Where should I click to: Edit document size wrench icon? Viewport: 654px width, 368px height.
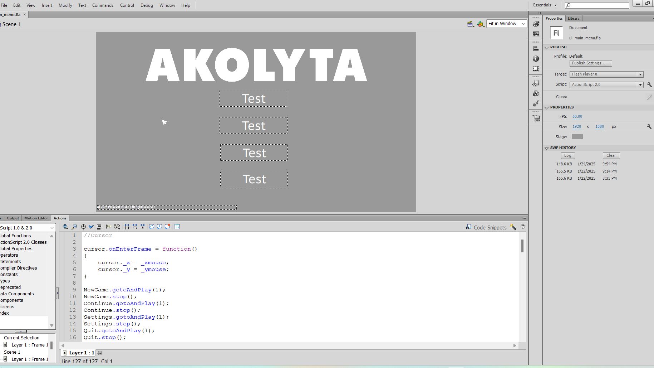click(649, 127)
